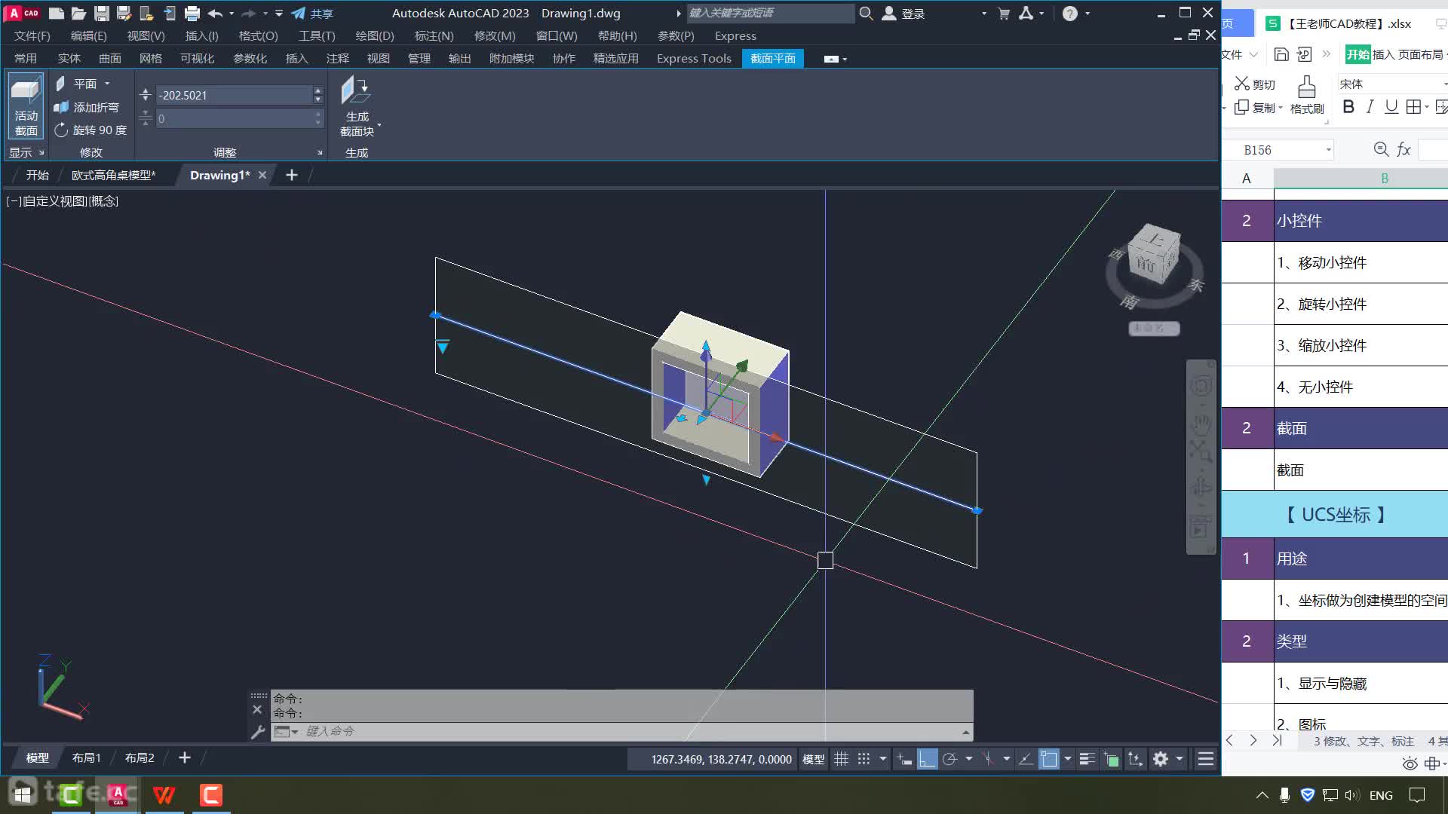1448x814 pixels.
Task: Click the New drawing icon in quick access toolbar
Action: pos(56,13)
